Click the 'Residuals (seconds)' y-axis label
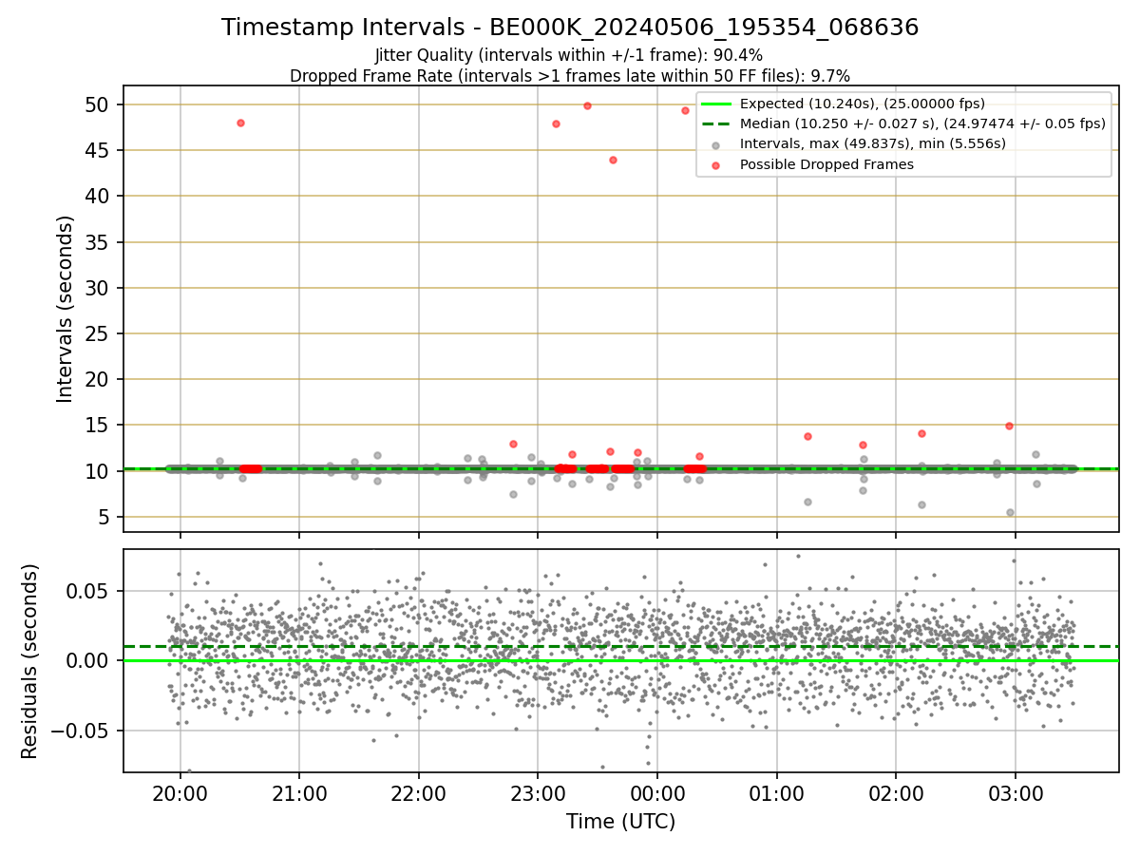This screenshot has height=855, width=1140. 29,661
